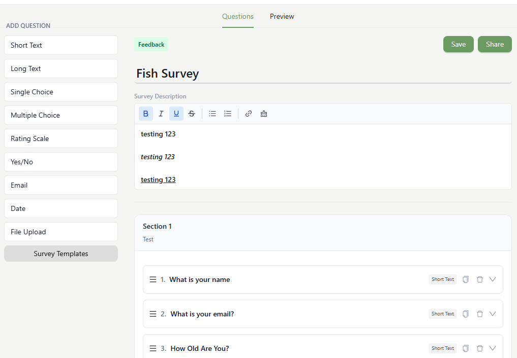
Task: Clear formatting with the eraser icon
Action: coord(264,114)
